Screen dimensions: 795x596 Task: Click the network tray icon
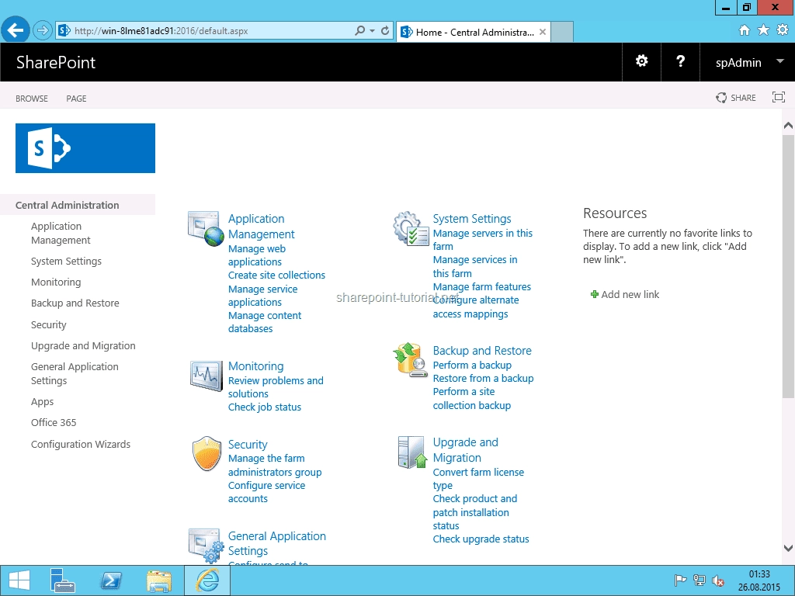click(x=700, y=580)
